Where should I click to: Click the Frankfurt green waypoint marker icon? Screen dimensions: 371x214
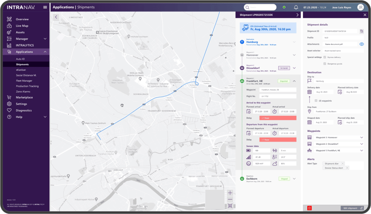click(x=242, y=81)
